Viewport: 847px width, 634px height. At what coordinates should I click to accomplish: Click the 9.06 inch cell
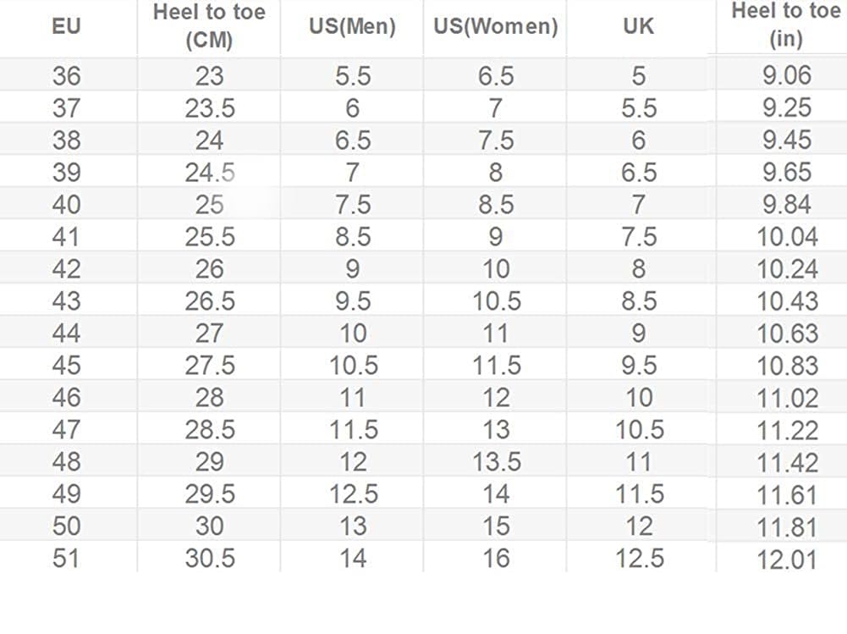point(786,76)
